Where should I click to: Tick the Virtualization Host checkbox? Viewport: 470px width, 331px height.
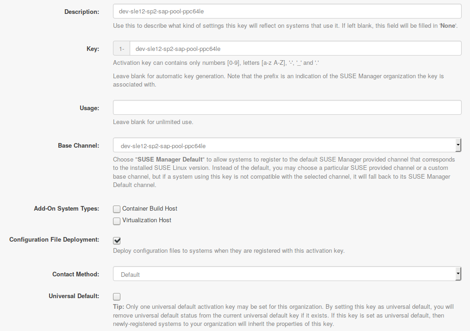point(117,221)
